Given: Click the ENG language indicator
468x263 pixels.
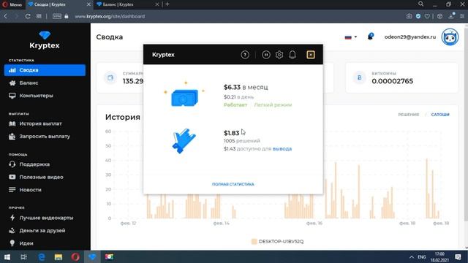Looking at the screenshot, I should (x=422, y=257).
